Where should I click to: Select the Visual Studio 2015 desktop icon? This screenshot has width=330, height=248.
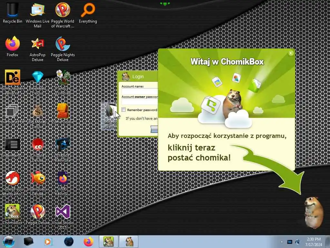pyautogui.click(x=63, y=216)
